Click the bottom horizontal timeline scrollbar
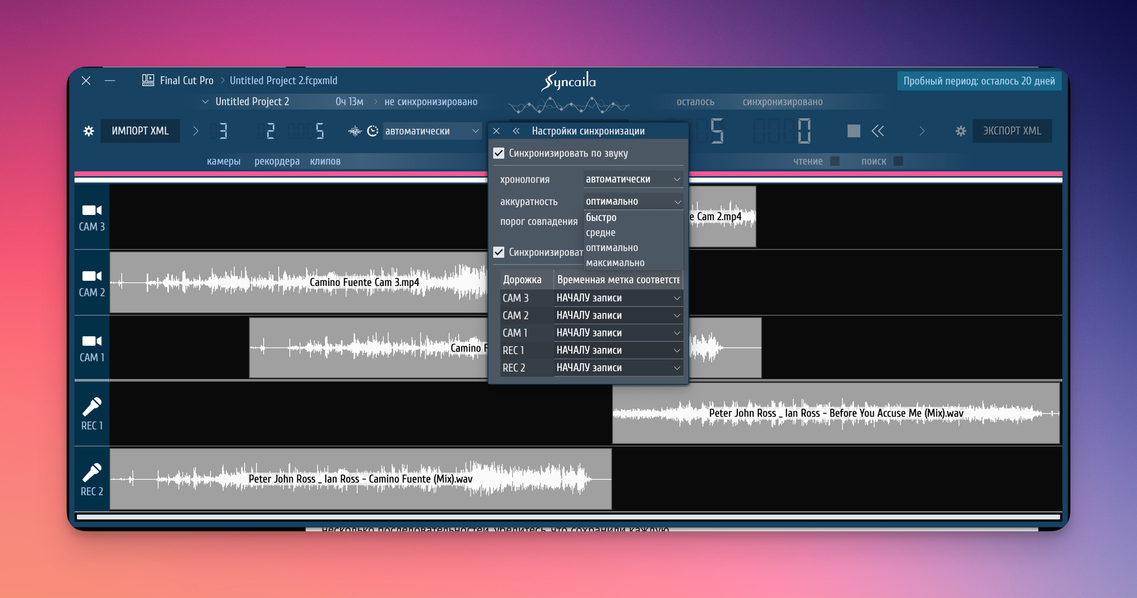Screen dimensions: 1137x598 pyautogui.click(x=568, y=517)
